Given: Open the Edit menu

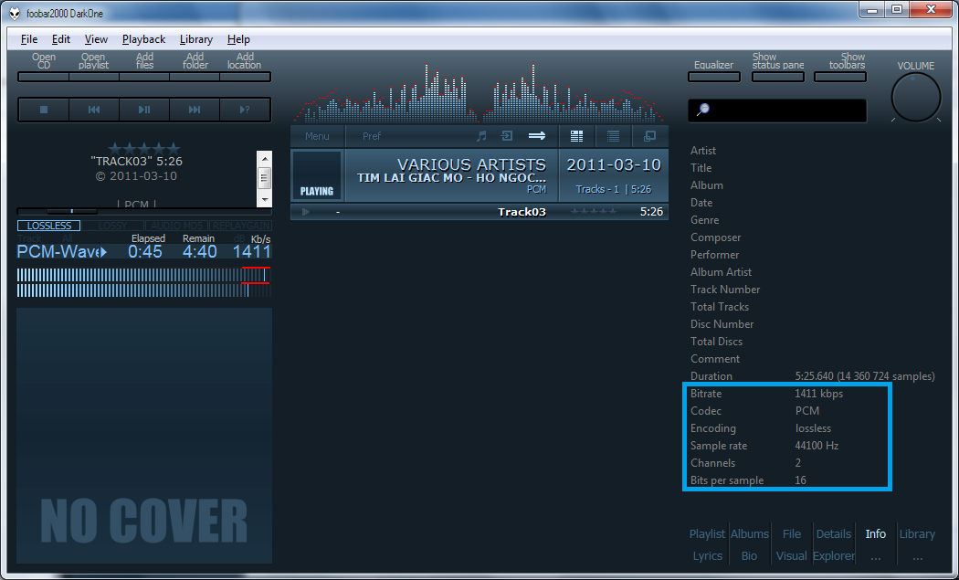Looking at the screenshot, I should pyautogui.click(x=60, y=39).
